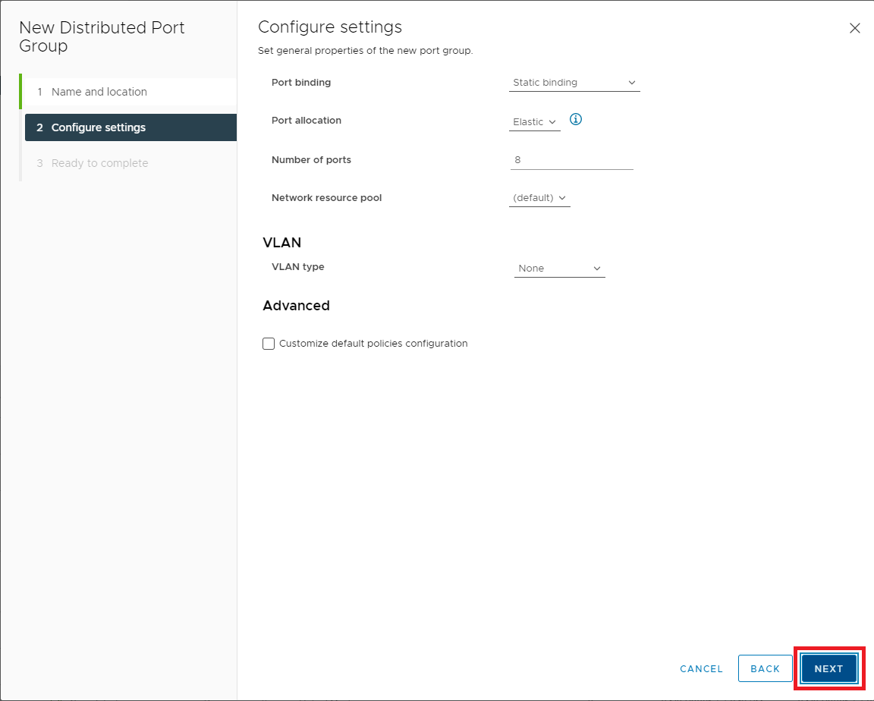Viewport: 874px width, 701px height.
Task: Go back using the Back button
Action: [x=765, y=668]
